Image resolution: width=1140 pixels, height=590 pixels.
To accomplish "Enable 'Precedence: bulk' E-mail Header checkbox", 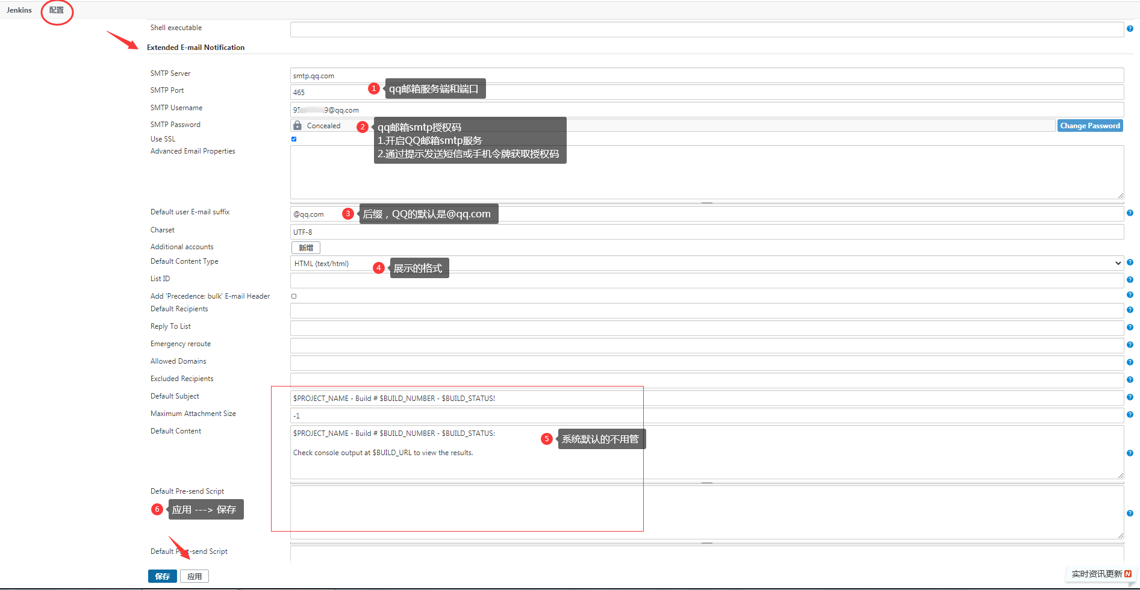I will click(x=294, y=296).
